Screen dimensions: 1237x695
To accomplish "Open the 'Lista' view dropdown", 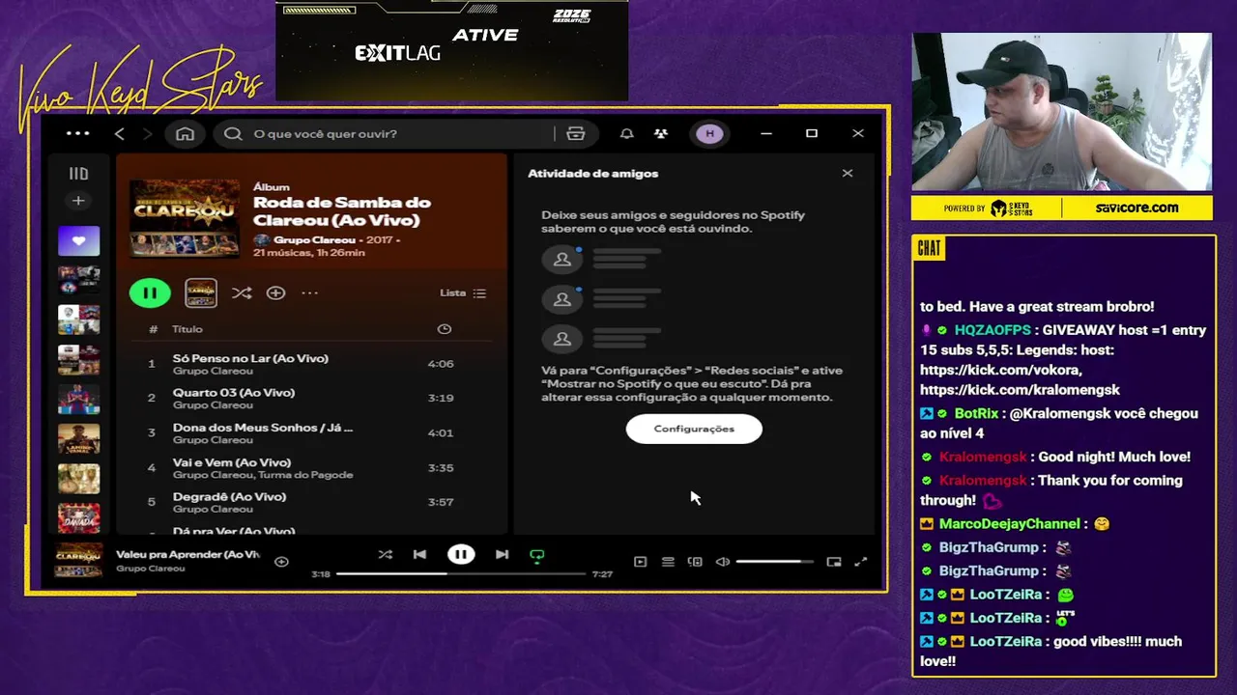I will (x=463, y=292).
